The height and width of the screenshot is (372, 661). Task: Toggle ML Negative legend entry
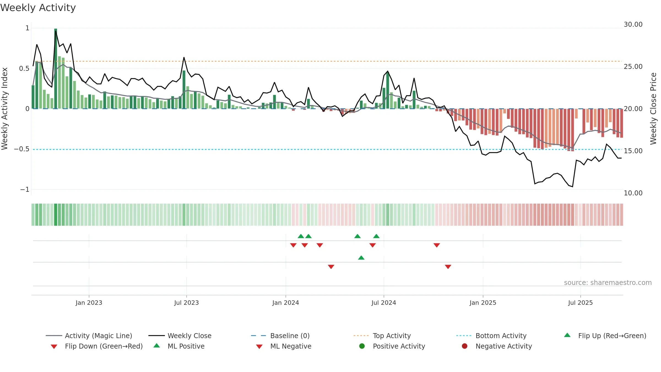click(284, 346)
